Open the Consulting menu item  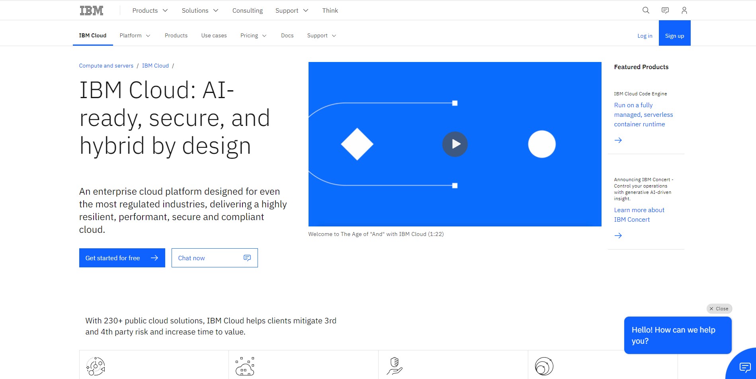pyautogui.click(x=248, y=11)
